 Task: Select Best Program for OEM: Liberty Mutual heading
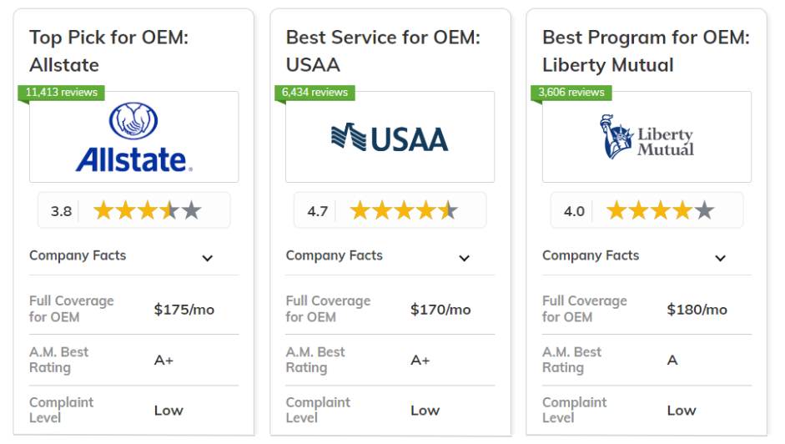coord(647,51)
